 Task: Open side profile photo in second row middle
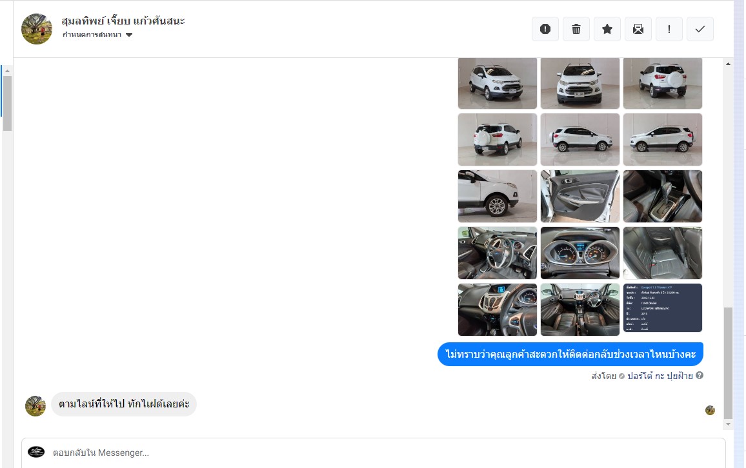click(580, 139)
